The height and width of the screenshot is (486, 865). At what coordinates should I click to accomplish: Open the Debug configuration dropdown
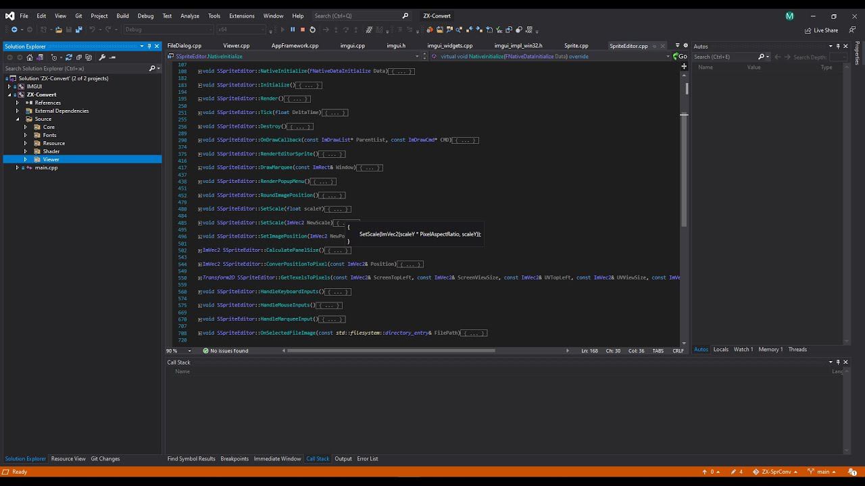[x=168, y=30]
